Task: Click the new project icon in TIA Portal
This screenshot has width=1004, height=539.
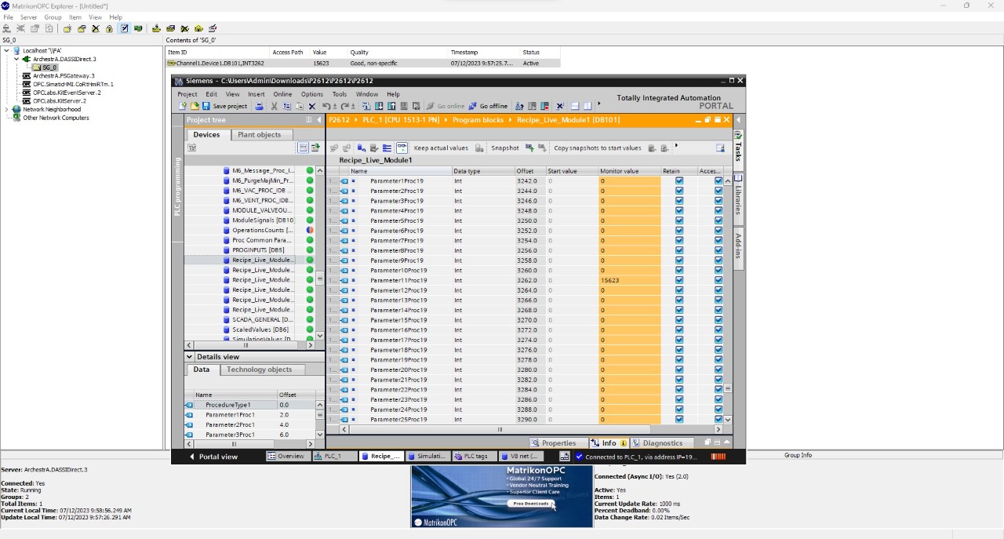Action: point(183,106)
